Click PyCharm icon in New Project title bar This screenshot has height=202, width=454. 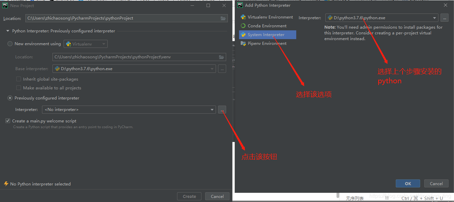[5, 5]
